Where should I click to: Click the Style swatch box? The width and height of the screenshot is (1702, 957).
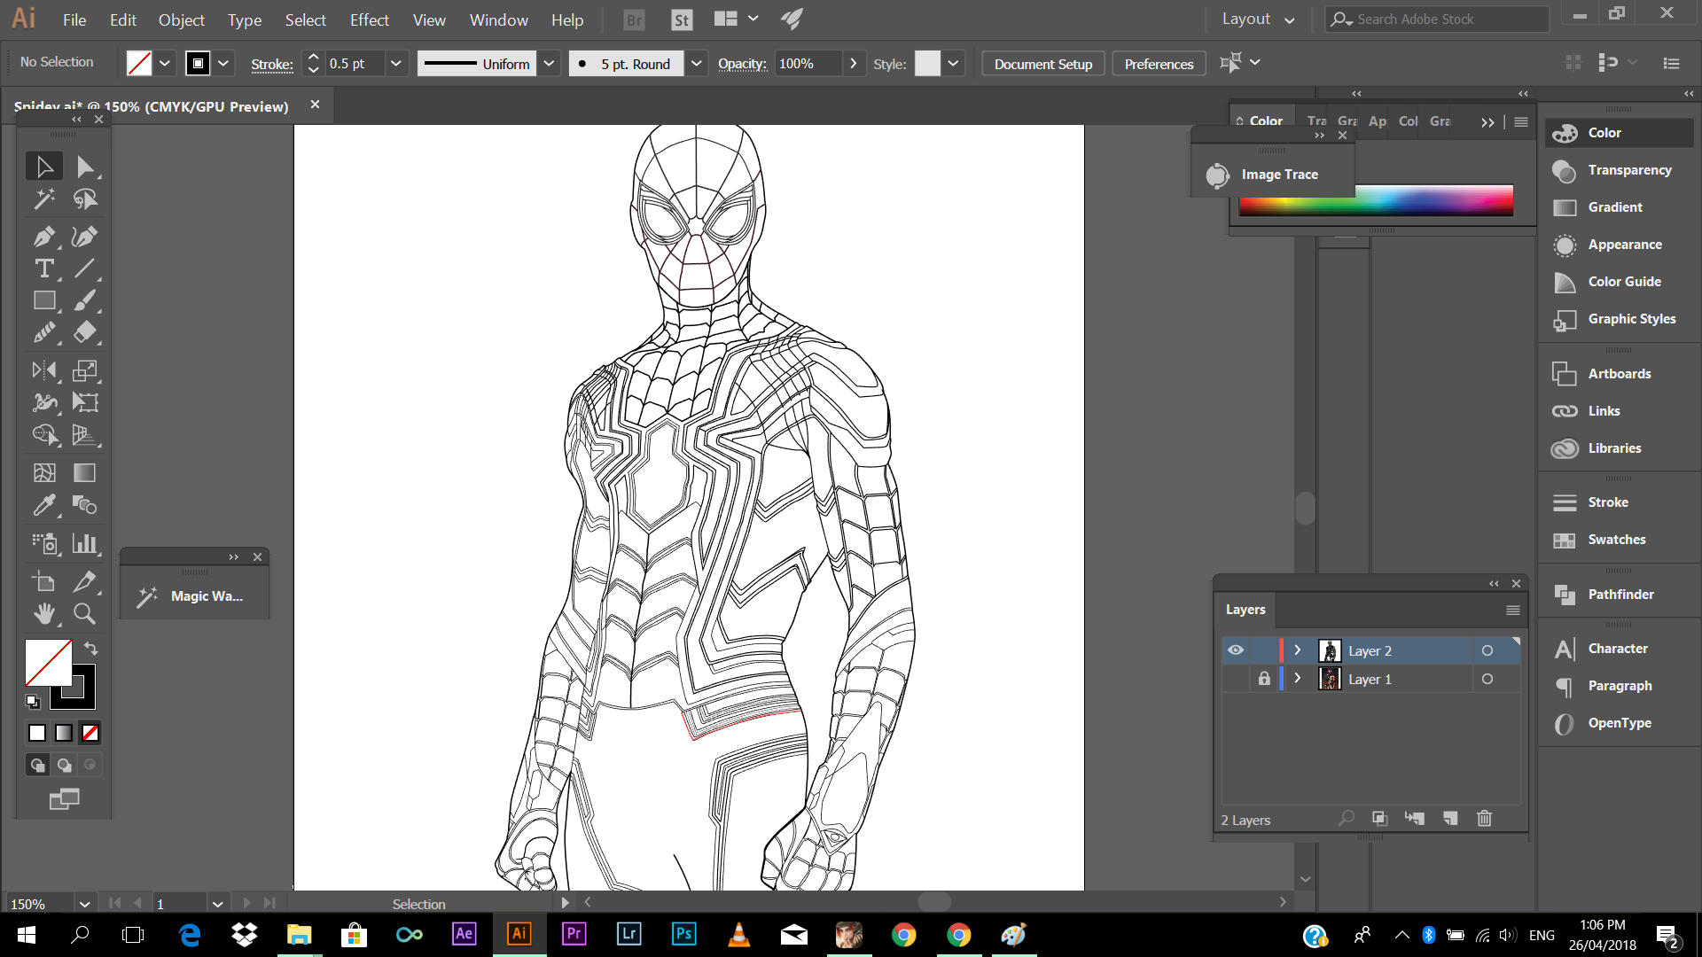coord(927,64)
